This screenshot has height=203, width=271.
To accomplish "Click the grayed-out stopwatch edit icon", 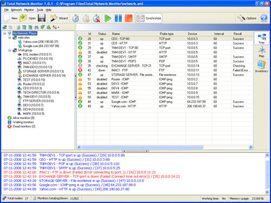I will point(86,18).
